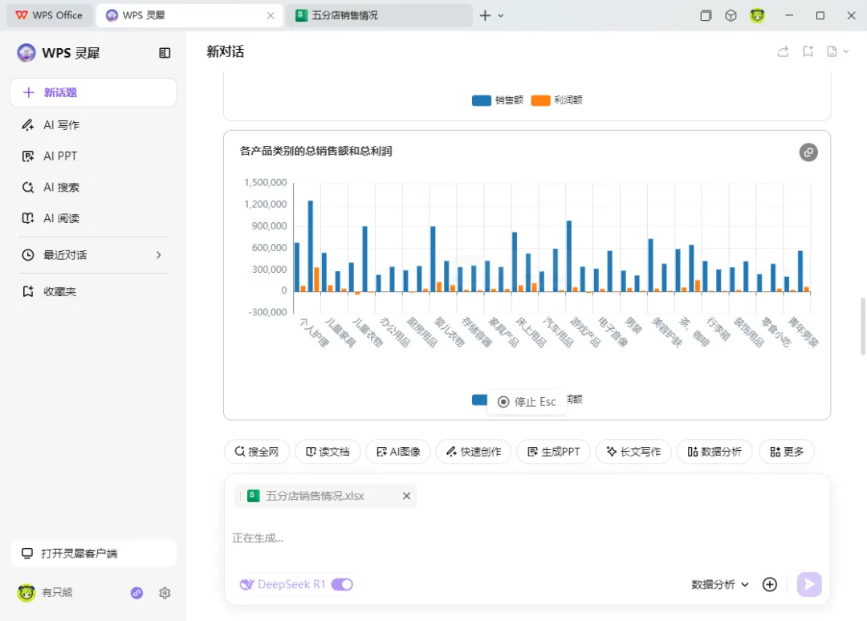Click the add attachment plus icon

click(769, 585)
